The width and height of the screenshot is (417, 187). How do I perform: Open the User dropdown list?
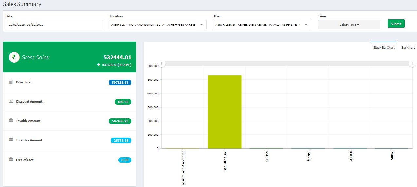point(262,25)
